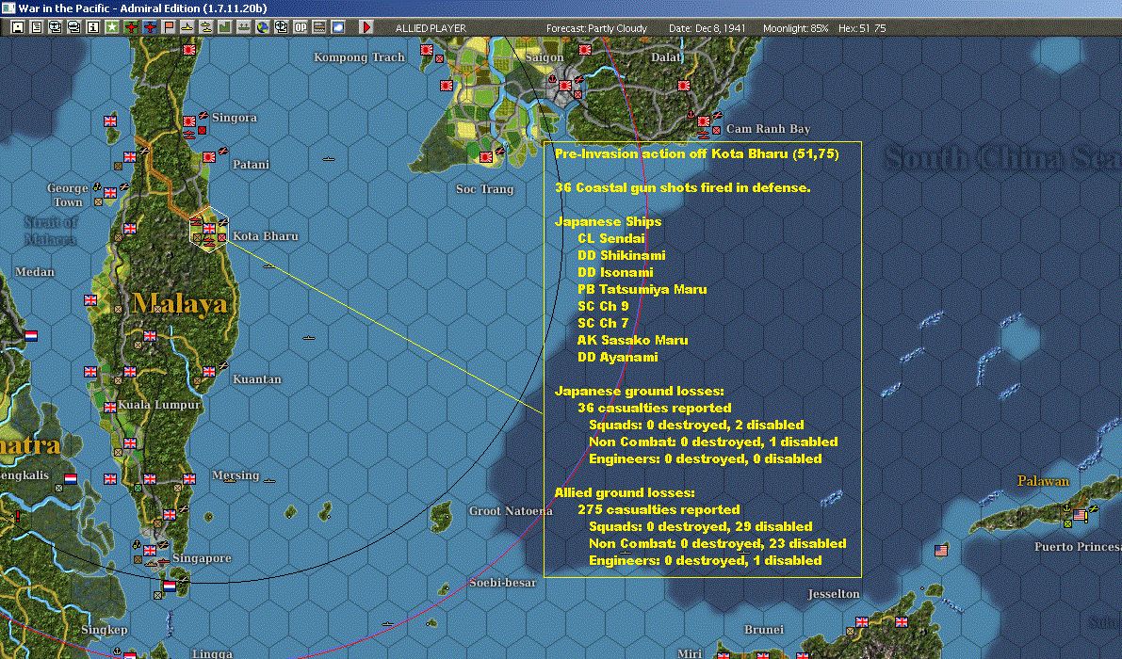1122x659 pixels.
Task: Open the information 'i' toolbar icon
Action: tap(93, 27)
